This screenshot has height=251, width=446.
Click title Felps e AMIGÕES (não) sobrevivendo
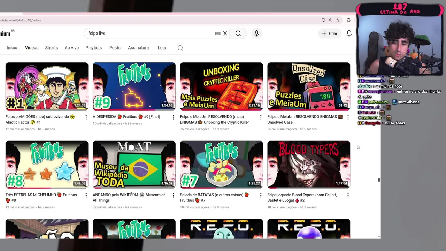click(x=40, y=120)
